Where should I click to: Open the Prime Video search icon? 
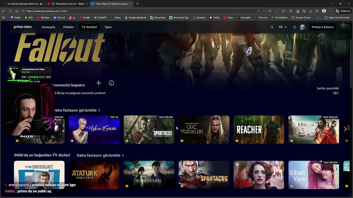(x=272, y=27)
